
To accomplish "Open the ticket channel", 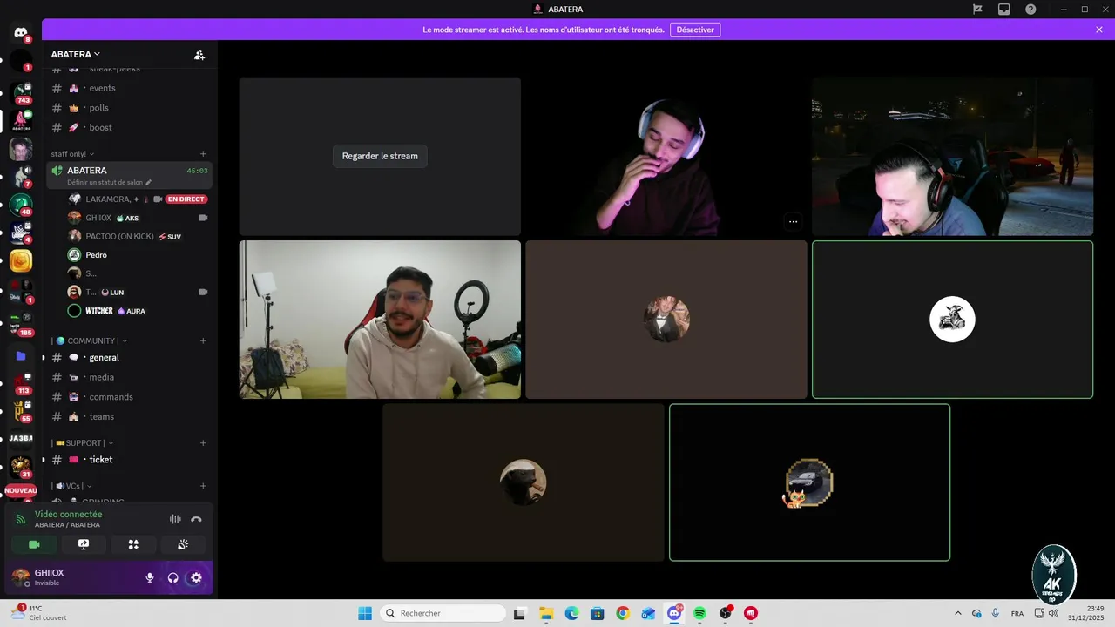I will coord(130,459).
